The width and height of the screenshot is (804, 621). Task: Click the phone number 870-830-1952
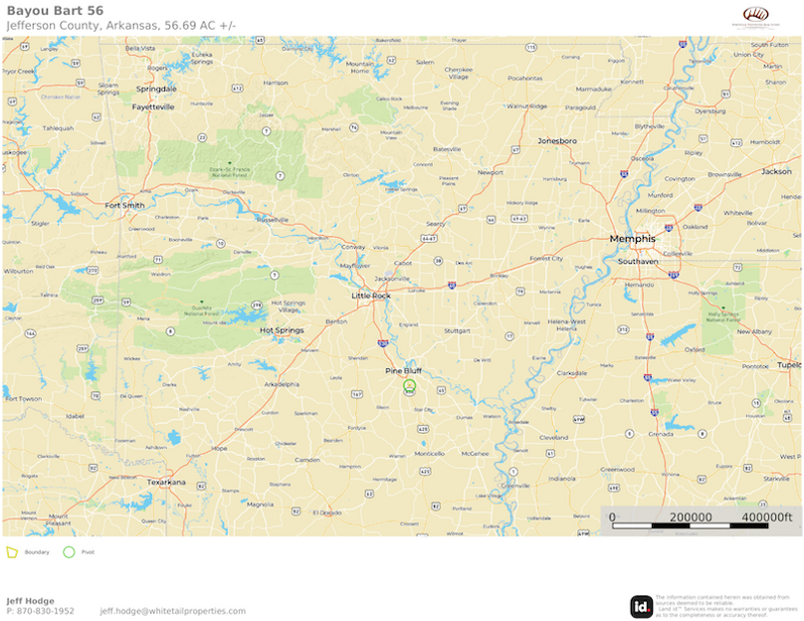click(x=45, y=611)
